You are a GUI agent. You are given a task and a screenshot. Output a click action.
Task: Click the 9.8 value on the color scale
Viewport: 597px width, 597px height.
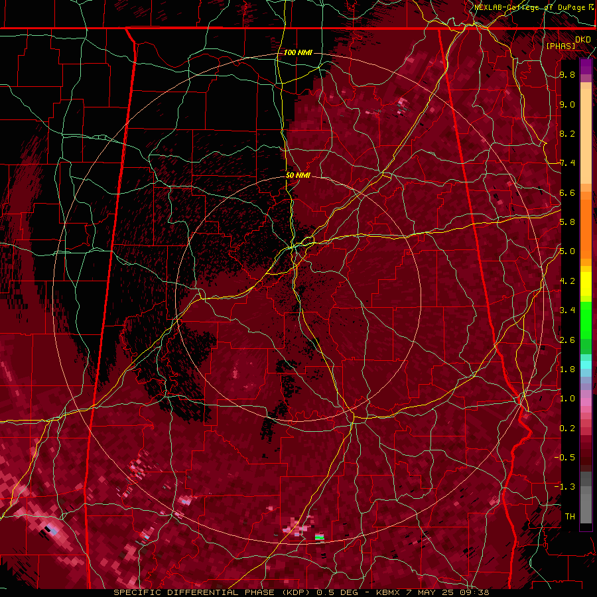tap(567, 75)
